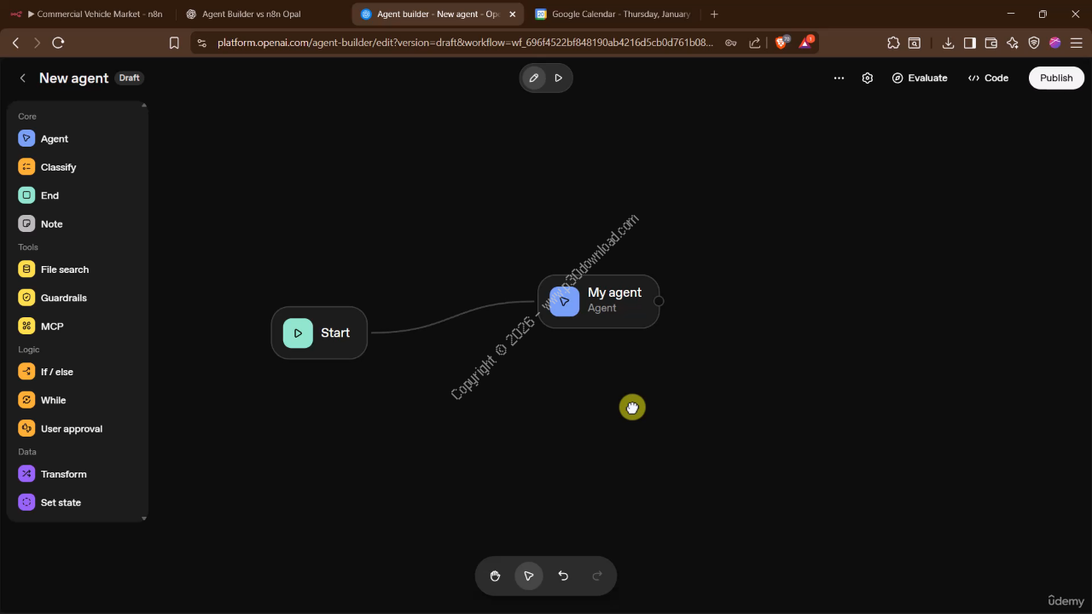The width and height of the screenshot is (1092, 614).
Task: Open the three-dots more options menu
Action: 839,78
